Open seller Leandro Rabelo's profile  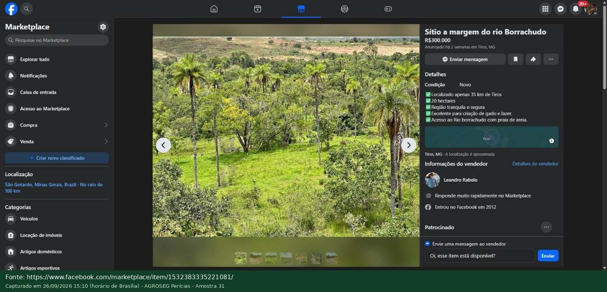460,180
